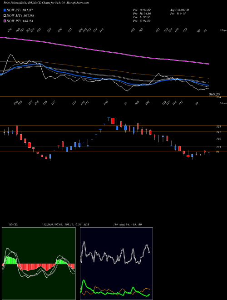Click the large red candle at the price peak

113,121
